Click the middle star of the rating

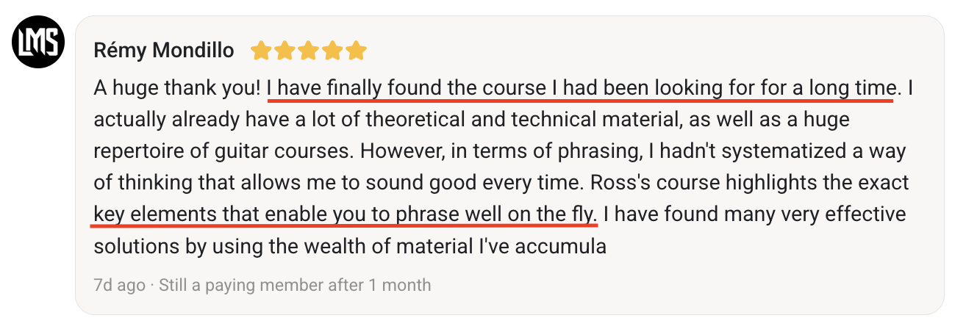tap(308, 51)
